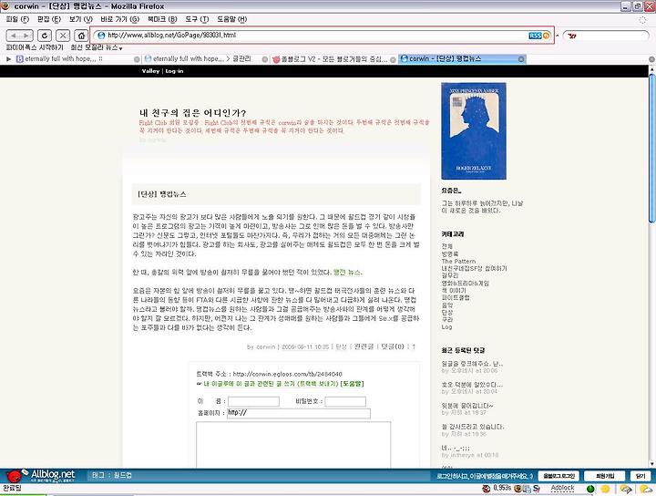Go to the Home page icon

(81, 36)
